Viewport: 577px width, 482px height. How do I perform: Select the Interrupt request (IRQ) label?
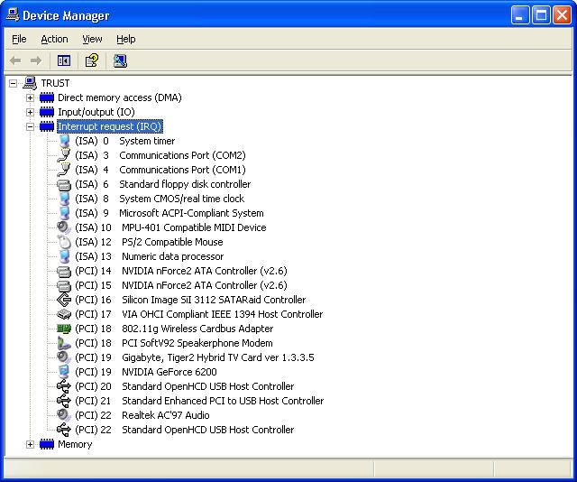click(x=110, y=126)
